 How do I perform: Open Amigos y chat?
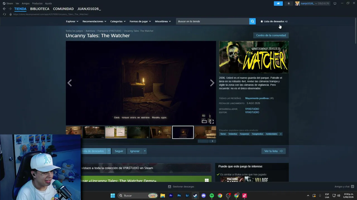click(344, 187)
